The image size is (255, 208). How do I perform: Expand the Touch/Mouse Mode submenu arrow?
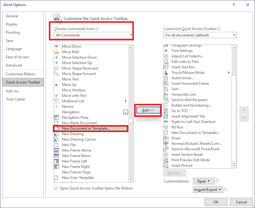point(229,73)
